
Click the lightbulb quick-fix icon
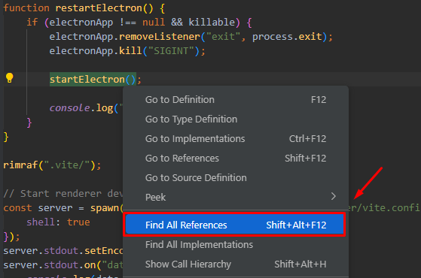coord(9,78)
